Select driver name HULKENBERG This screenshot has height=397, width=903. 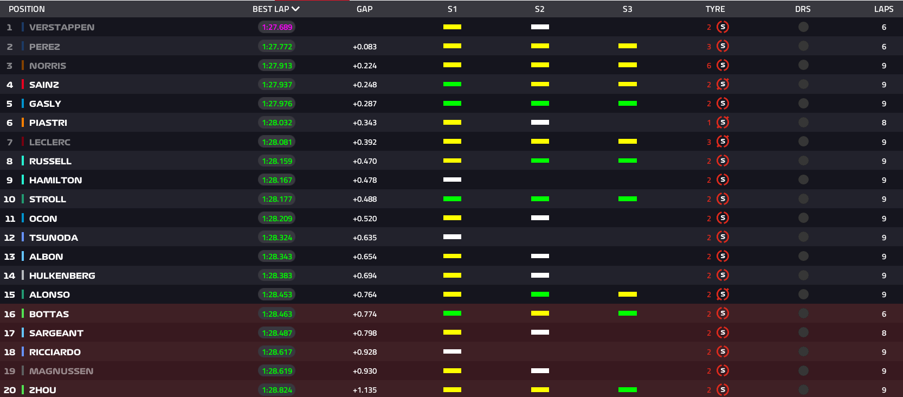[62, 276]
